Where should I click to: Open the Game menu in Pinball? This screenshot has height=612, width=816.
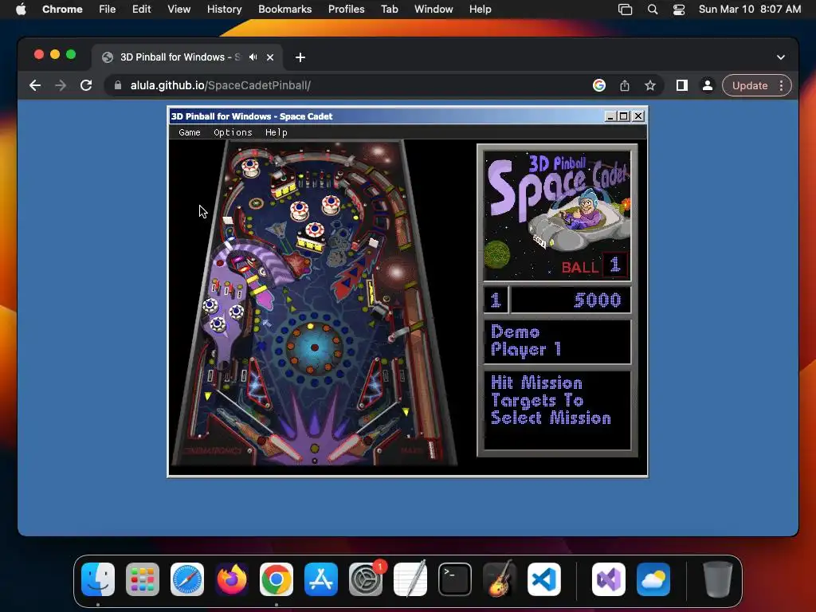pyautogui.click(x=190, y=132)
